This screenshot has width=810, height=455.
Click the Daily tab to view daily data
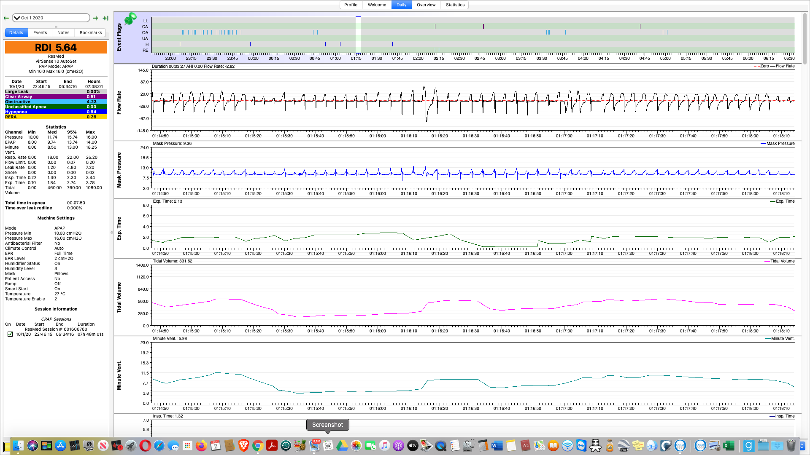pyautogui.click(x=402, y=5)
